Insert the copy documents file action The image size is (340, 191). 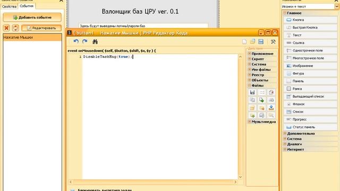point(252,100)
